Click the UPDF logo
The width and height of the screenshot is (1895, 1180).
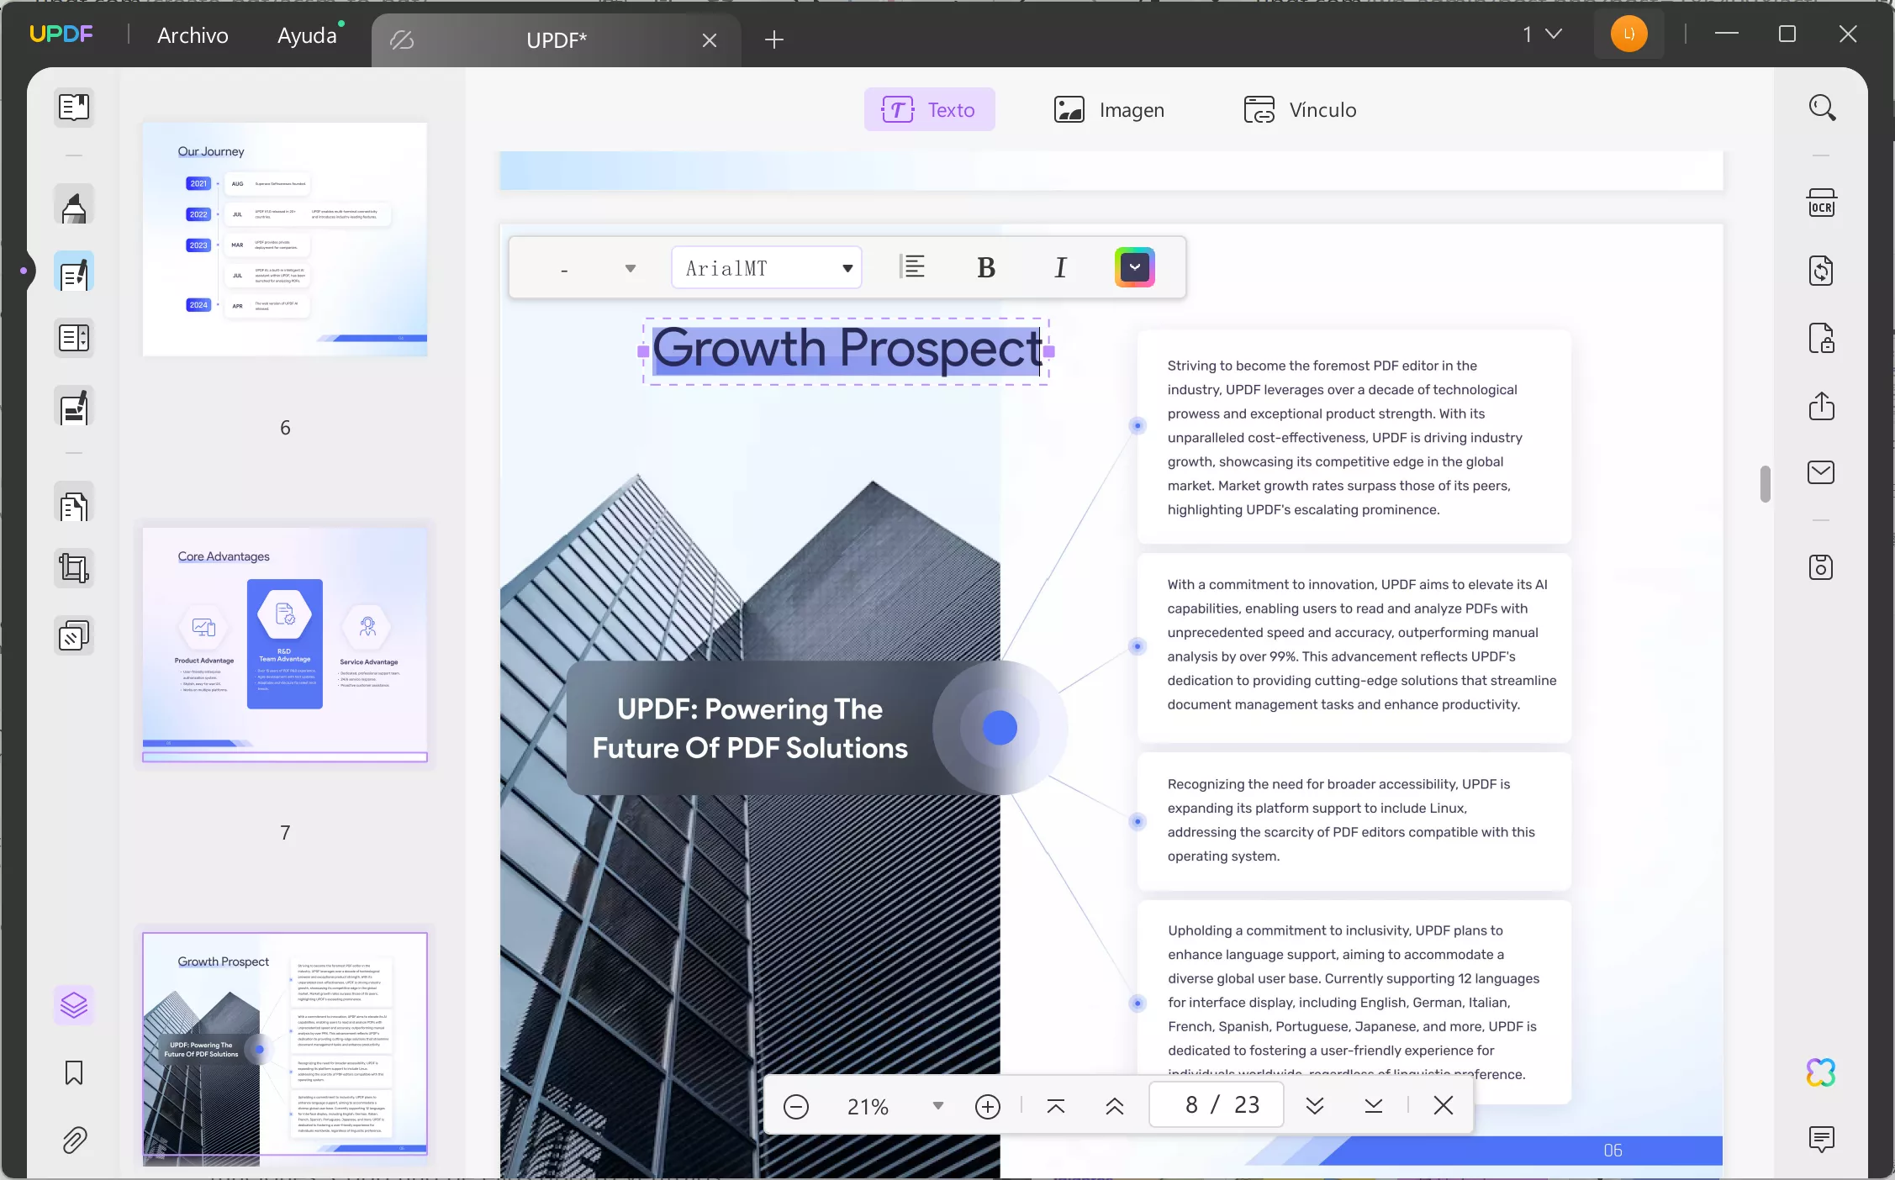point(61,34)
